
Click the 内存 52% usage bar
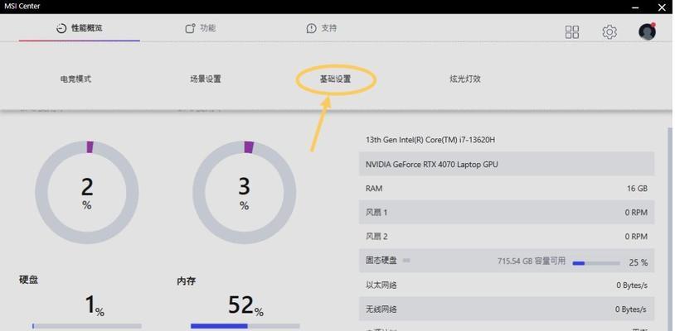click(x=245, y=326)
